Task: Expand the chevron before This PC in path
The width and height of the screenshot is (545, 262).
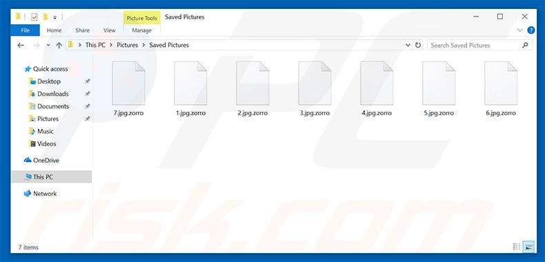Action: (80, 46)
